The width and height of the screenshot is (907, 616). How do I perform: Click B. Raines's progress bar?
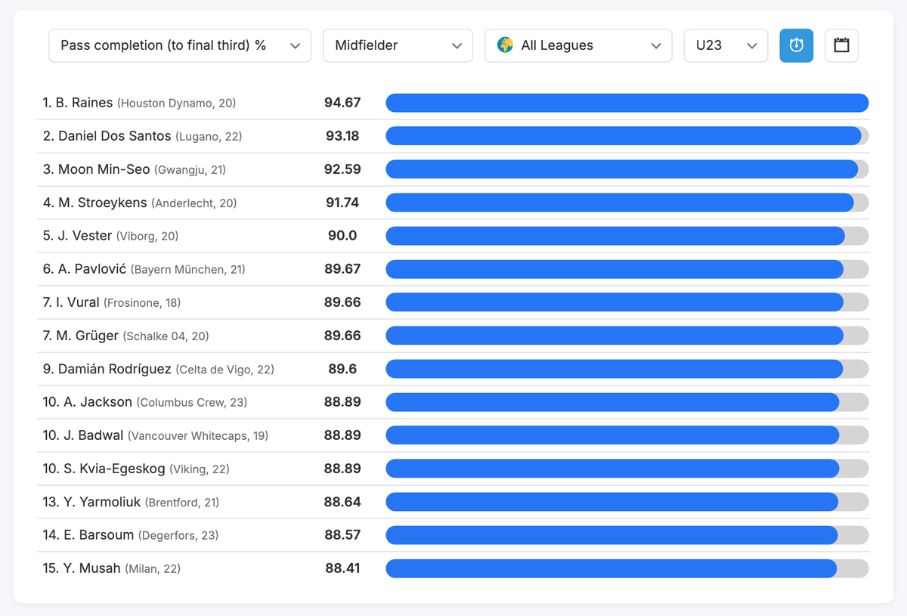tap(627, 103)
